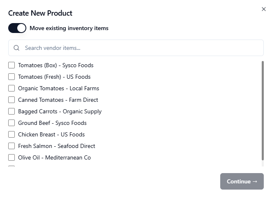Check Tomatoes (Box) - Sysco Foods
The image size is (272, 197).
coord(12,65)
